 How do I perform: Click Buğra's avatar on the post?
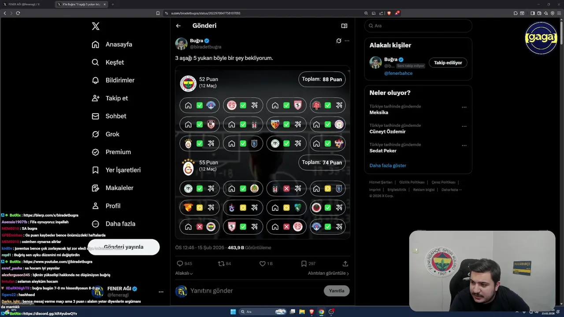(x=181, y=44)
